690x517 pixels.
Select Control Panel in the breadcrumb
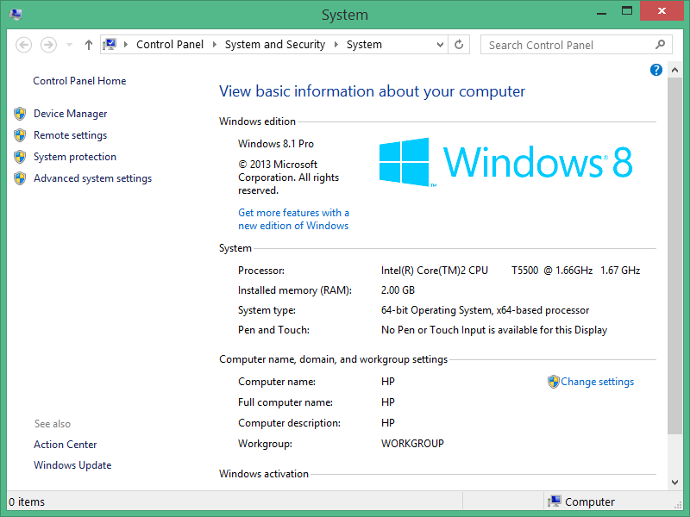point(170,45)
